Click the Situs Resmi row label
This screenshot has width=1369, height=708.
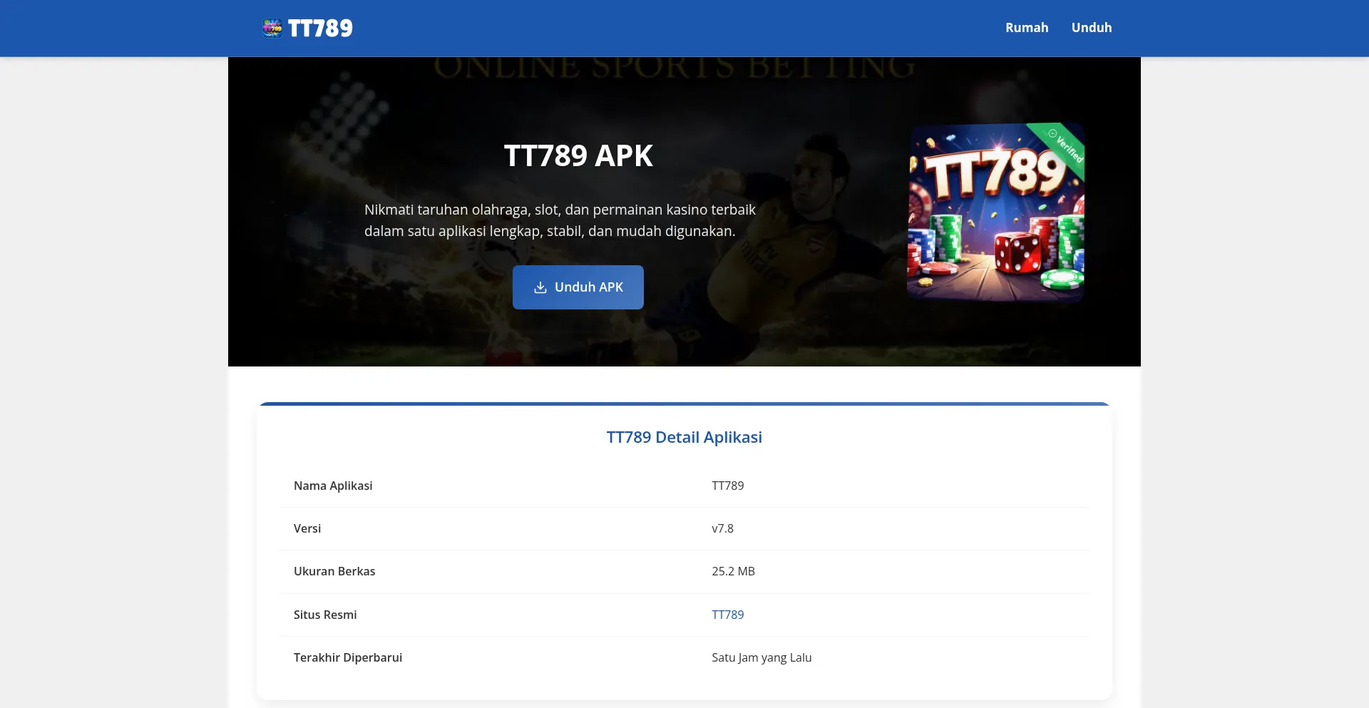325,615
